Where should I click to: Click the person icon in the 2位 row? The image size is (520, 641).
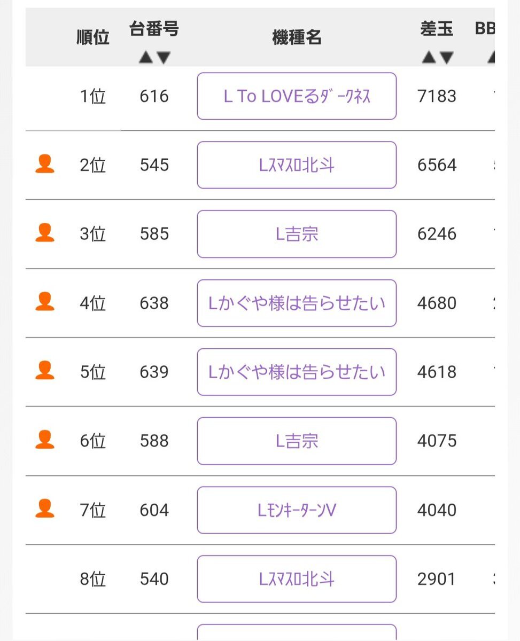45,164
